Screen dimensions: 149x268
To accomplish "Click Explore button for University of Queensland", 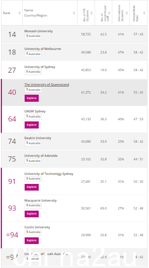I will pos(32,98).
